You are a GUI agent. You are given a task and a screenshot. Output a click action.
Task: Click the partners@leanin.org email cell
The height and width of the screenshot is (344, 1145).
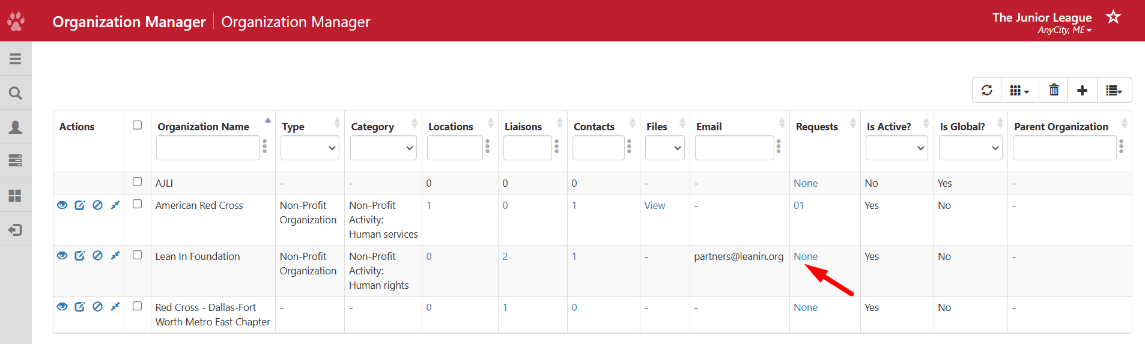739,256
